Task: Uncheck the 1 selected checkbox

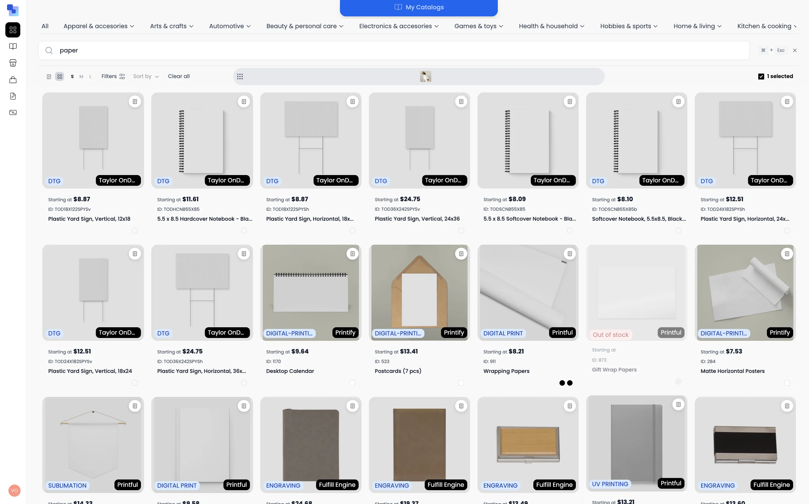Action: pyautogui.click(x=761, y=76)
